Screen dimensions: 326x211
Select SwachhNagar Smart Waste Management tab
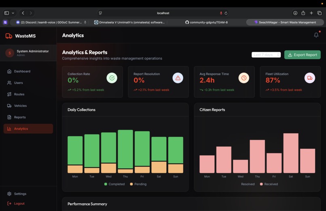tap(285, 23)
